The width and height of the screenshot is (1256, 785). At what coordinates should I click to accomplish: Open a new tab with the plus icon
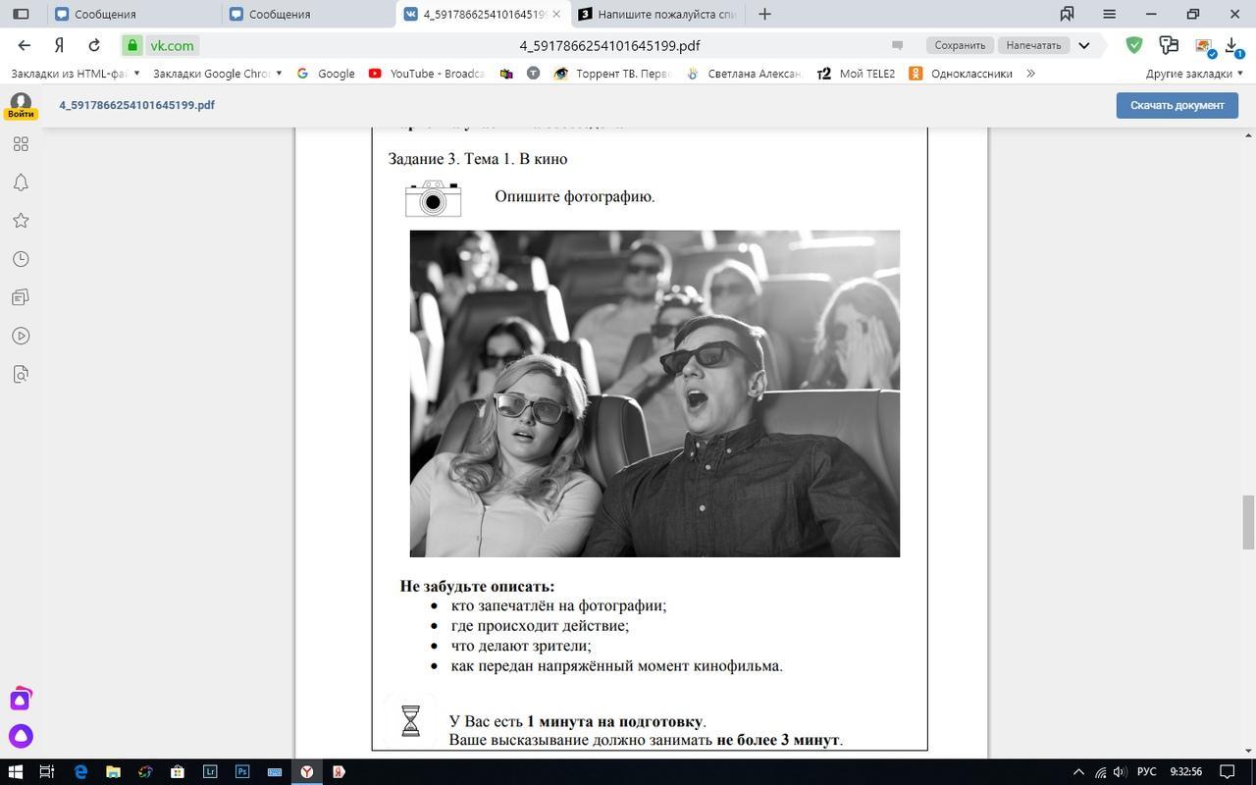click(x=764, y=14)
